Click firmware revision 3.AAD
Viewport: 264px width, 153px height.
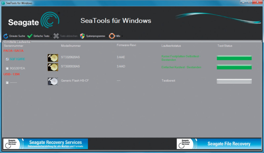(x=121, y=66)
